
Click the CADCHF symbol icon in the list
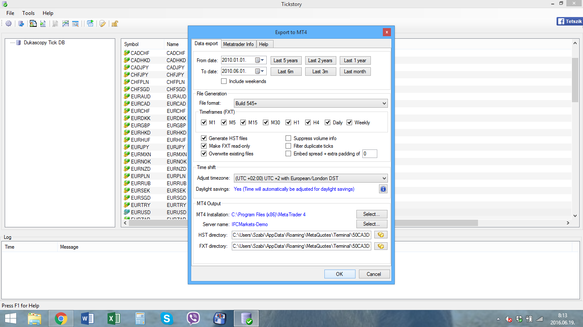(127, 53)
